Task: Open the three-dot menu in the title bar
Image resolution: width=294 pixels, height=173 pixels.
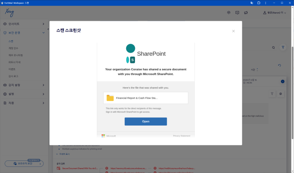Action: (265, 3)
